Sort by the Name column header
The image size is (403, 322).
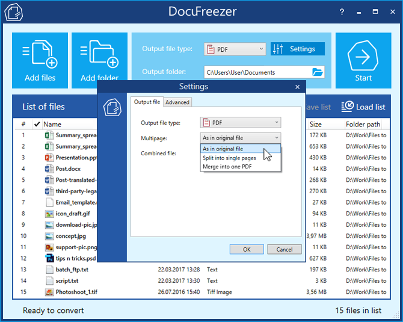(x=52, y=124)
